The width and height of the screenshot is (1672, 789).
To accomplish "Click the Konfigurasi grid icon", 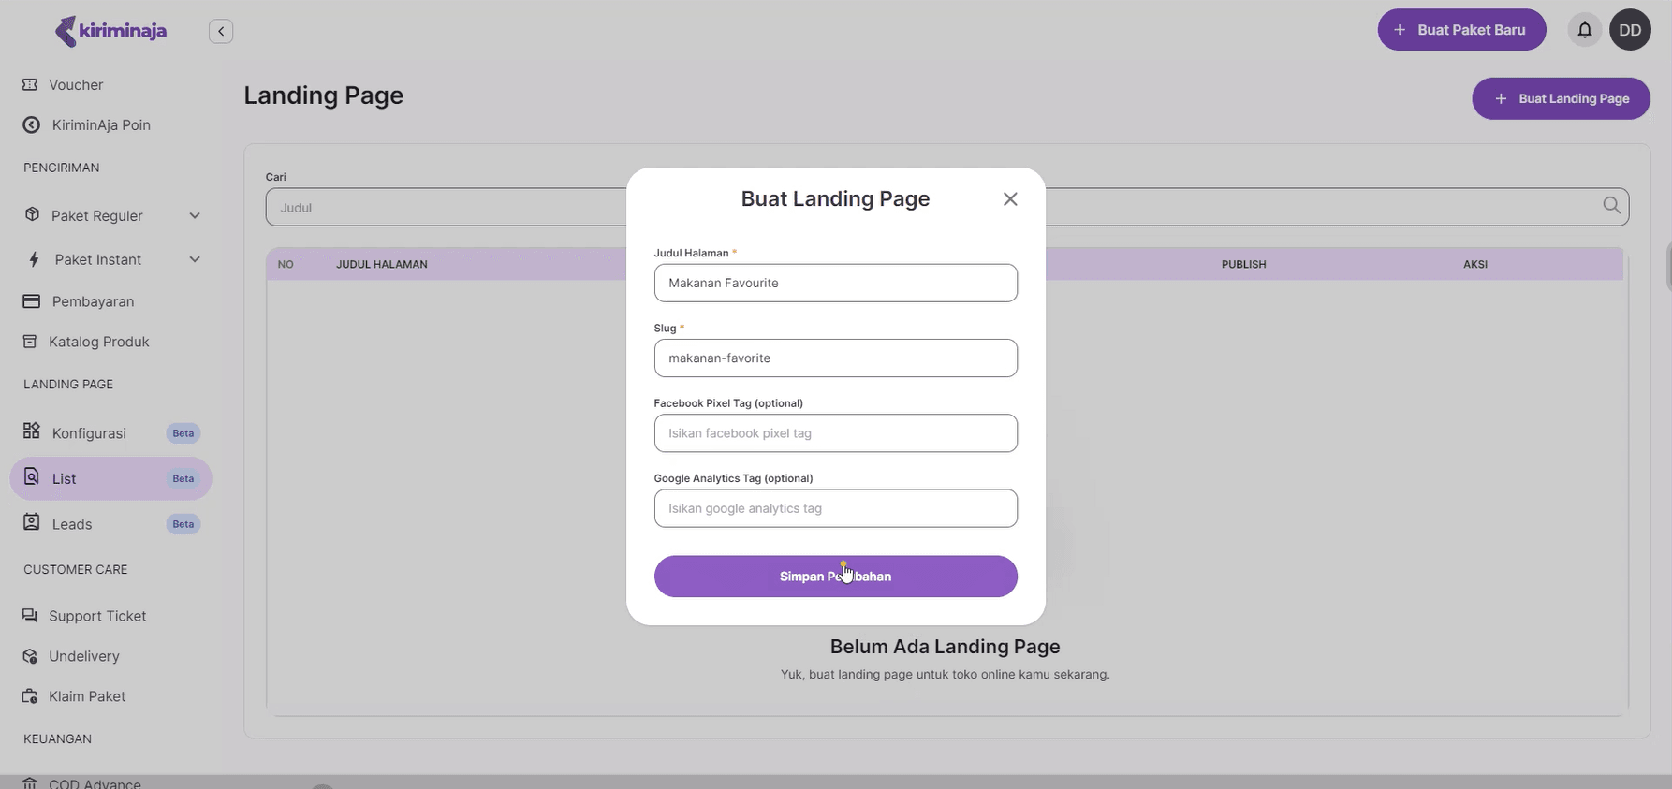I will [32, 431].
